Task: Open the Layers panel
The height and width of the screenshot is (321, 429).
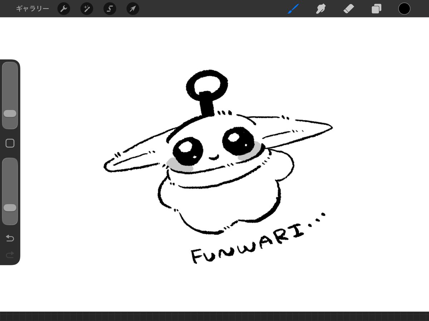Action: 376,9
